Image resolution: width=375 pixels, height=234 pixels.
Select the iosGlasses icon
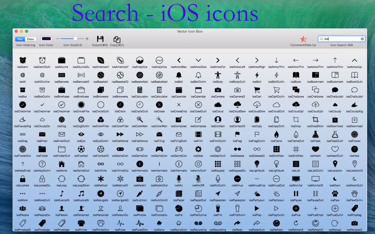(x=237, y=149)
